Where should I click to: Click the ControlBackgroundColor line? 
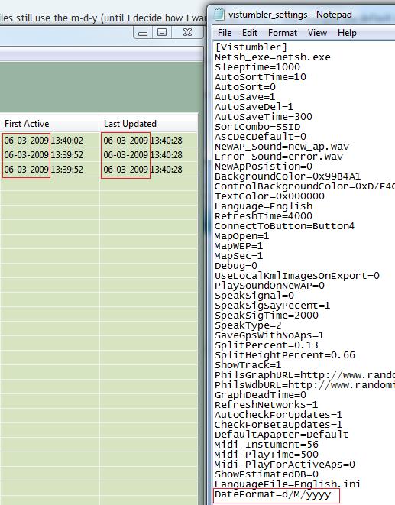tap(305, 186)
